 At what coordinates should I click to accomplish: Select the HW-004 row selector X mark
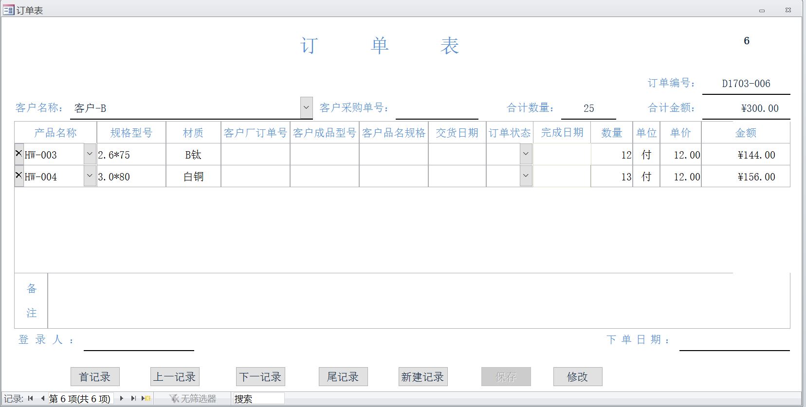point(19,175)
